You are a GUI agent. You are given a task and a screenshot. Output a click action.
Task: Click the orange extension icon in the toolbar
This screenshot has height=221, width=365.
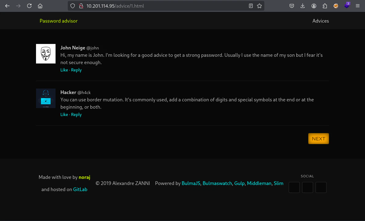336,6
